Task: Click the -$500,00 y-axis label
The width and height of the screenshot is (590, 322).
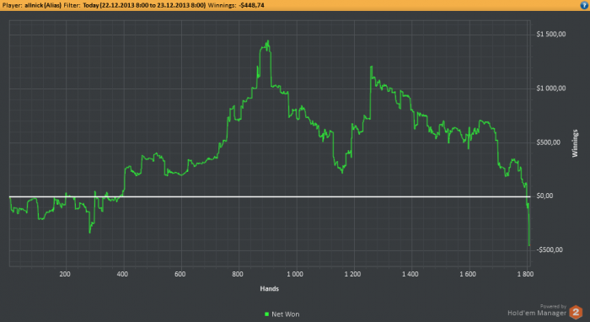Action: tap(550, 250)
